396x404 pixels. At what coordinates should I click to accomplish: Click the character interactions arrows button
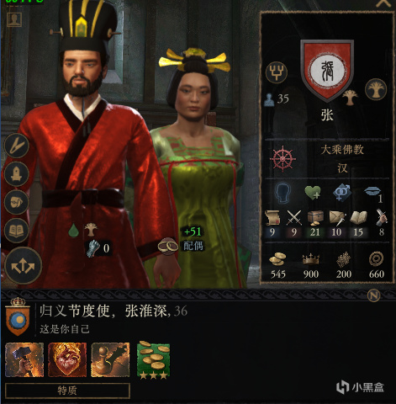[23, 266]
